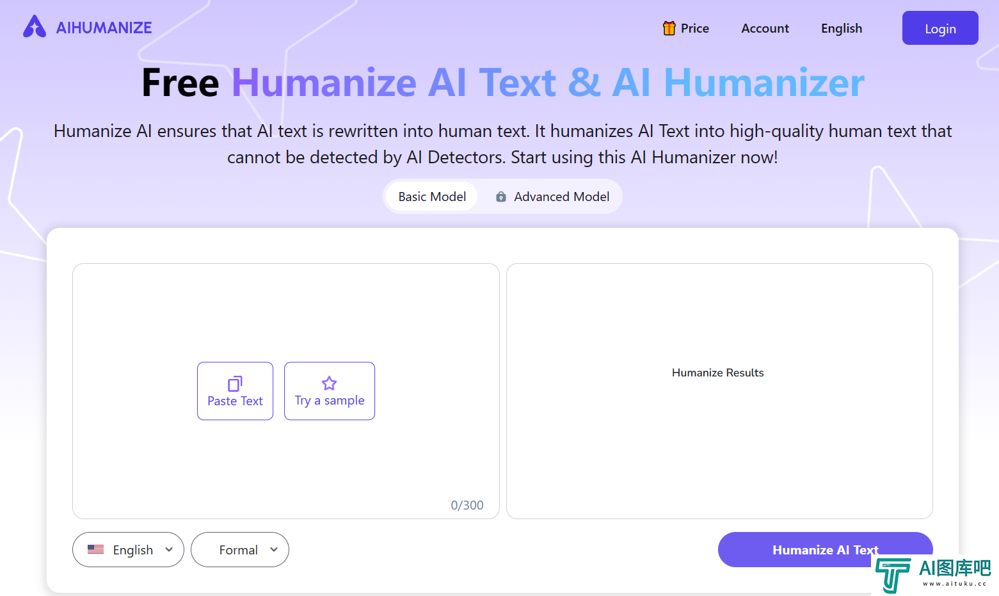Click the Paste Text button
Image resolution: width=999 pixels, height=596 pixels.
pyautogui.click(x=235, y=391)
